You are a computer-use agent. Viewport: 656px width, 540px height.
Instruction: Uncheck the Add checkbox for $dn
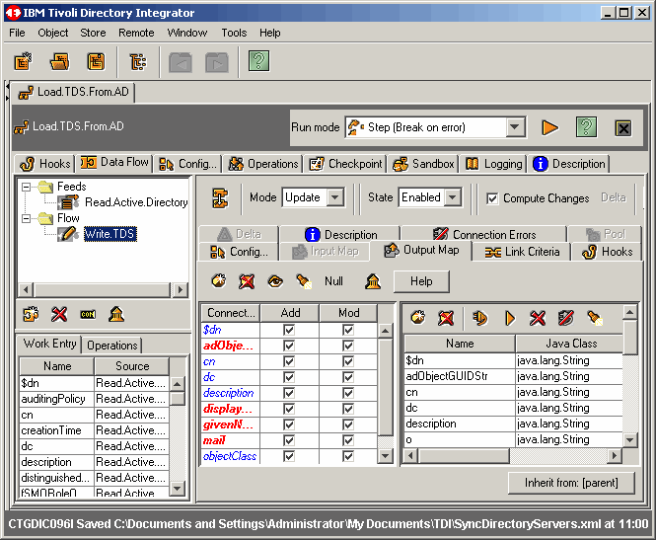point(289,330)
